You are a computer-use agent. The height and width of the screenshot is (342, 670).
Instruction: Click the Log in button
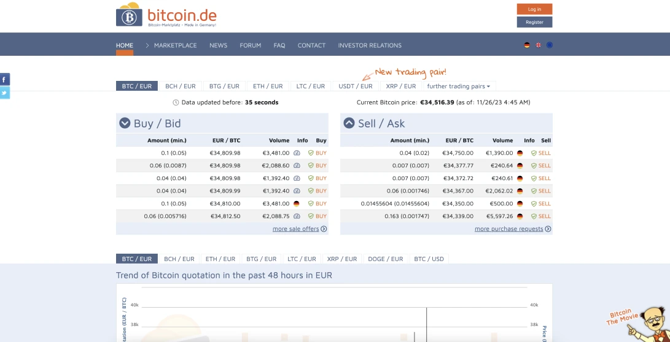click(534, 9)
